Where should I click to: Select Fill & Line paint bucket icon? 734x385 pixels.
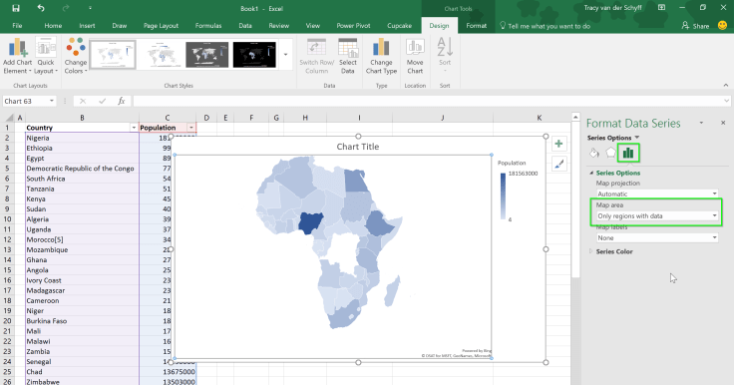pyautogui.click(x=594, y=153)
